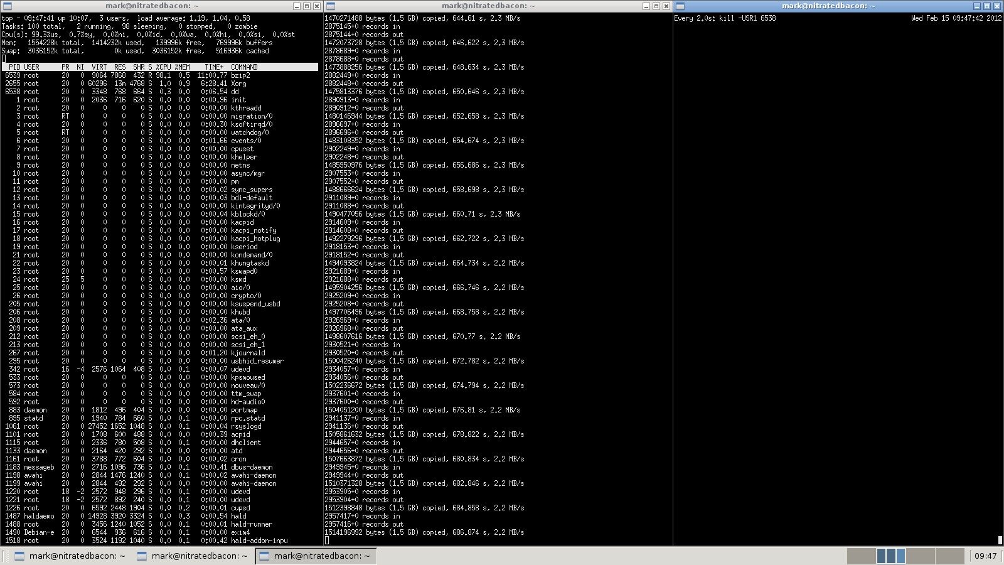Open window menu icon of the top terminal
Image resolution: width=1004 pixels, height=565 pixels.
click(x=5, y=6)
